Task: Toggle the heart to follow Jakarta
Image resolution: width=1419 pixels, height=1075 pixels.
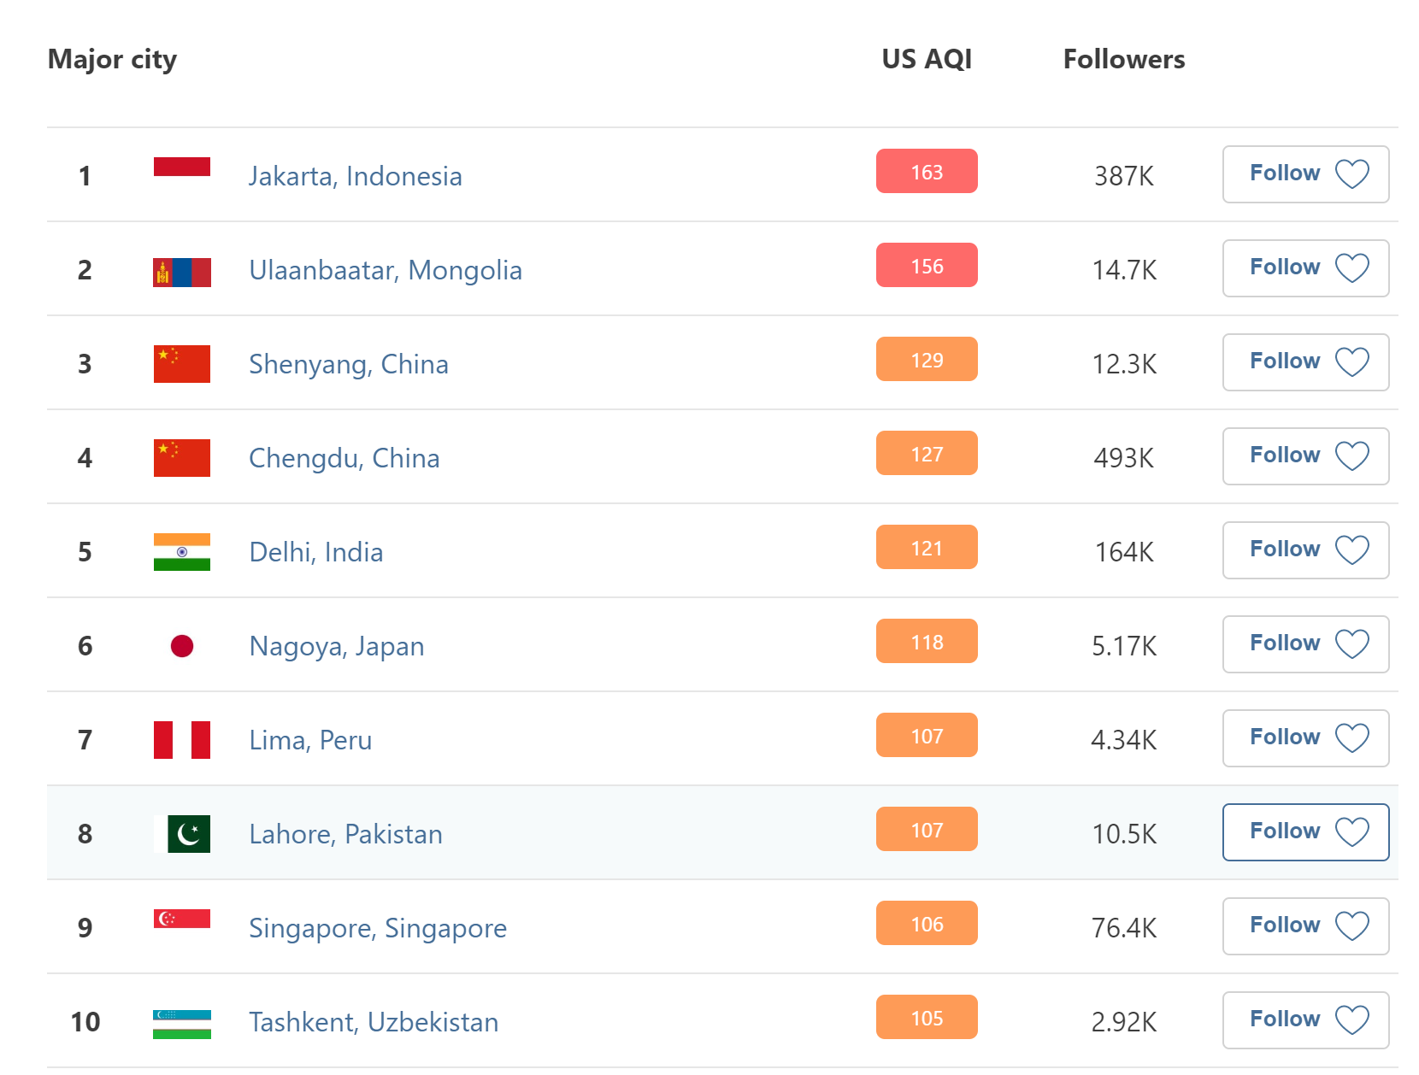Action: (1352, 174)
